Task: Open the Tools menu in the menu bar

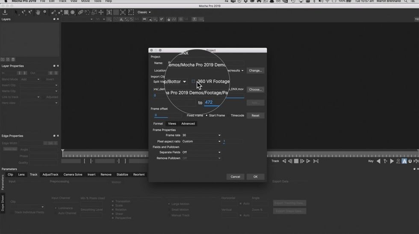Action: [x=97, y=1]
